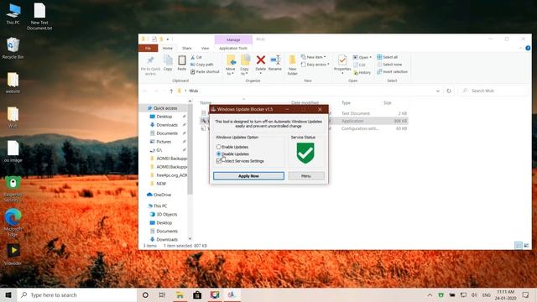The height and width of the screenshot is (302, 537).
Task: Select the This PC desktop icon
Action: pyautogui.click(x=13, y=14)
